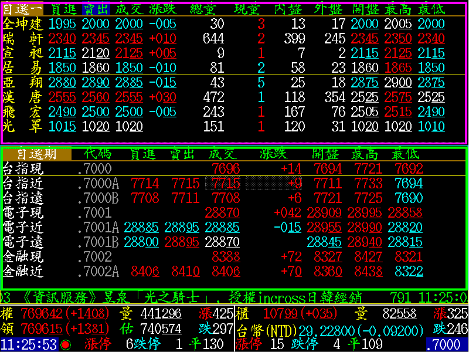
Task: Select the 全坤建 stock row
Action: coord(22,23)
